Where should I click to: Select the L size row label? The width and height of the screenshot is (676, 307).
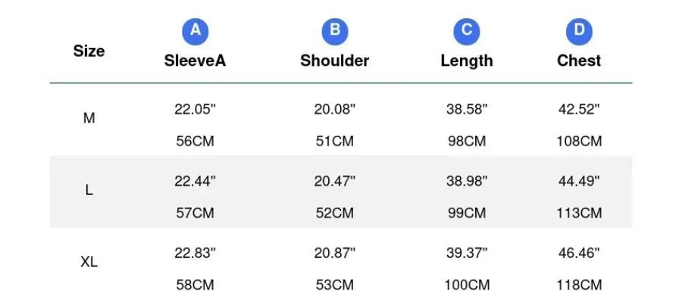89,190
